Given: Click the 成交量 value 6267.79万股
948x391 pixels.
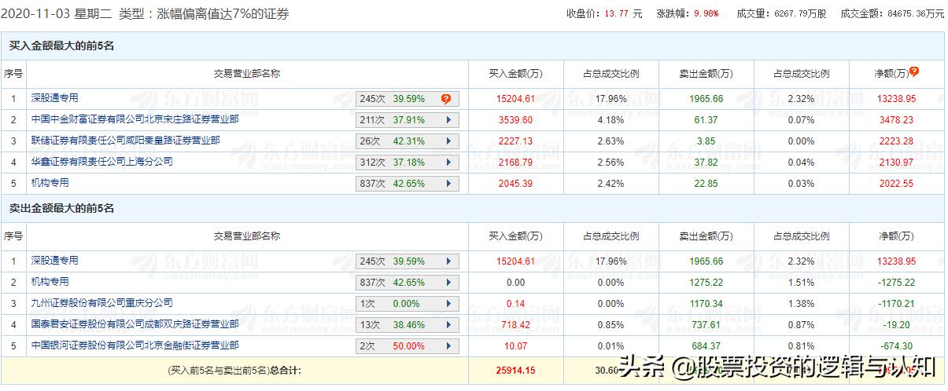Looking at the screenshot, I should tap(800, 13).
